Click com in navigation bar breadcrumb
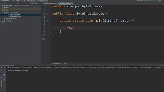This screenshot has height=92, width=164. point(19,1)
